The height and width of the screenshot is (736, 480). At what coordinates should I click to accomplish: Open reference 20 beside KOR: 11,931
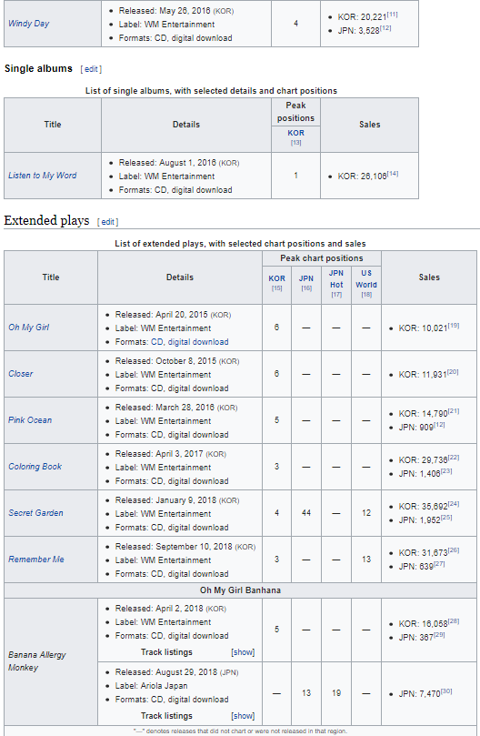[453, 372]
